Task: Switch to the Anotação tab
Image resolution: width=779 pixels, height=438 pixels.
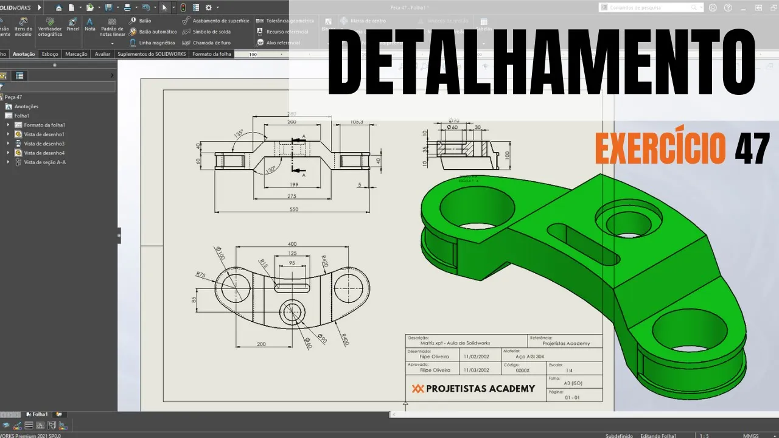Action: (x=24, y=54)
